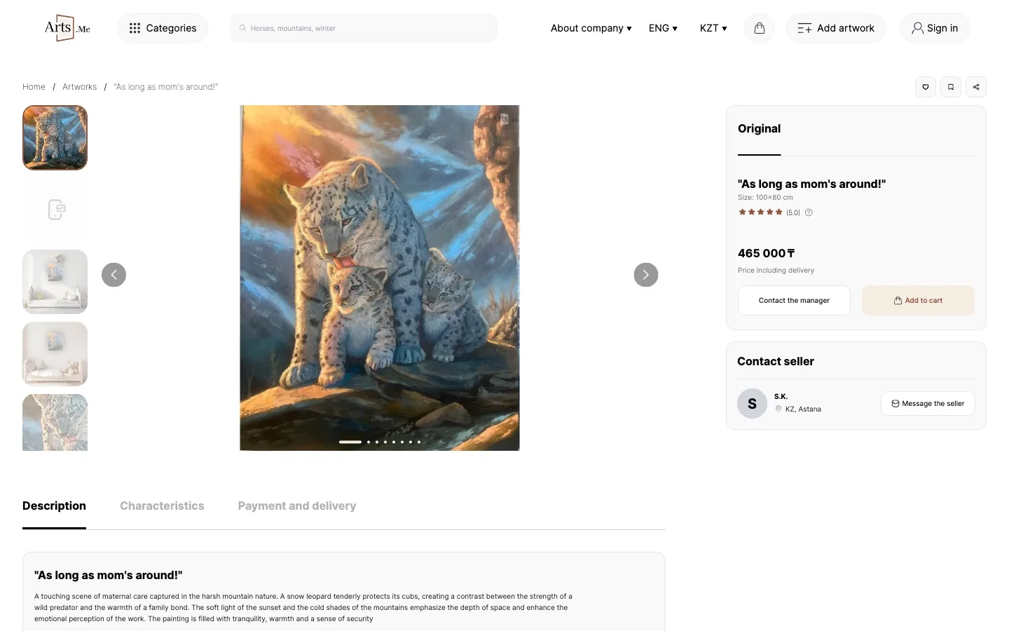
Task: Click the last carousel dot
Action: point(419,442)
